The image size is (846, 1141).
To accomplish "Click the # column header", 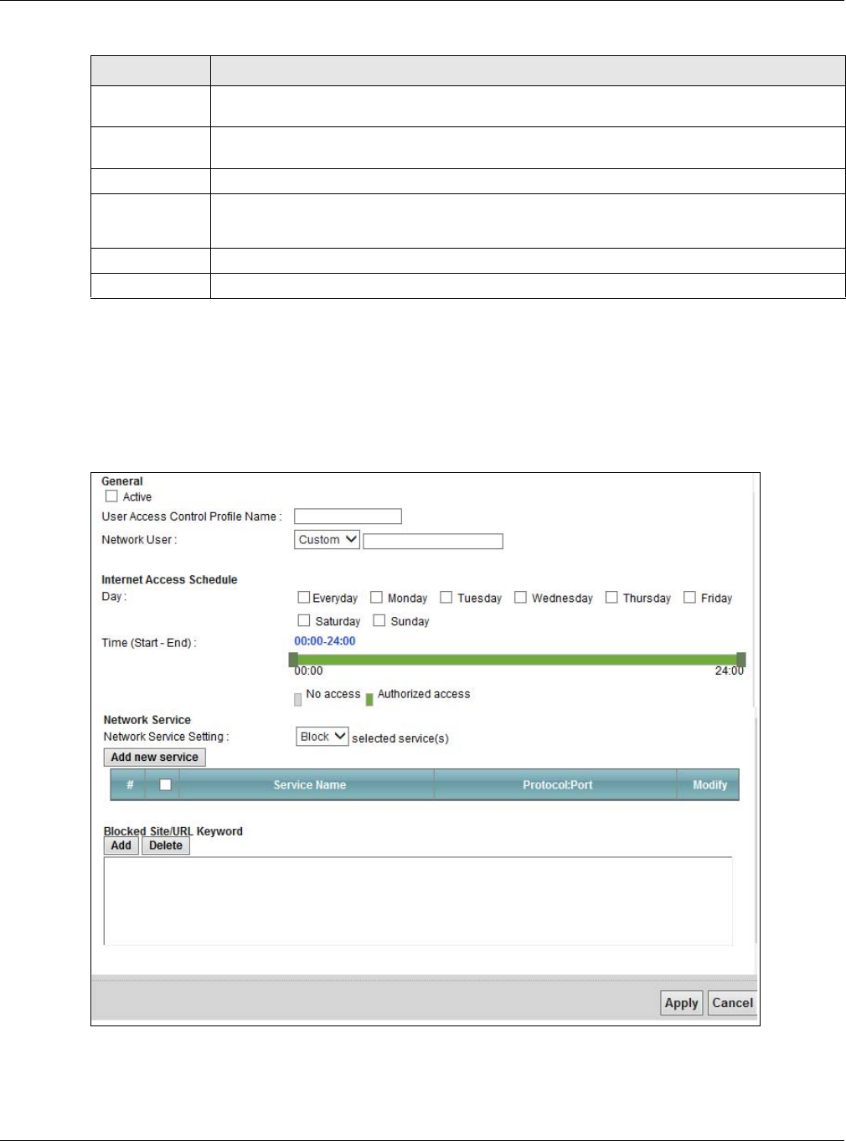I will point(130,785).
